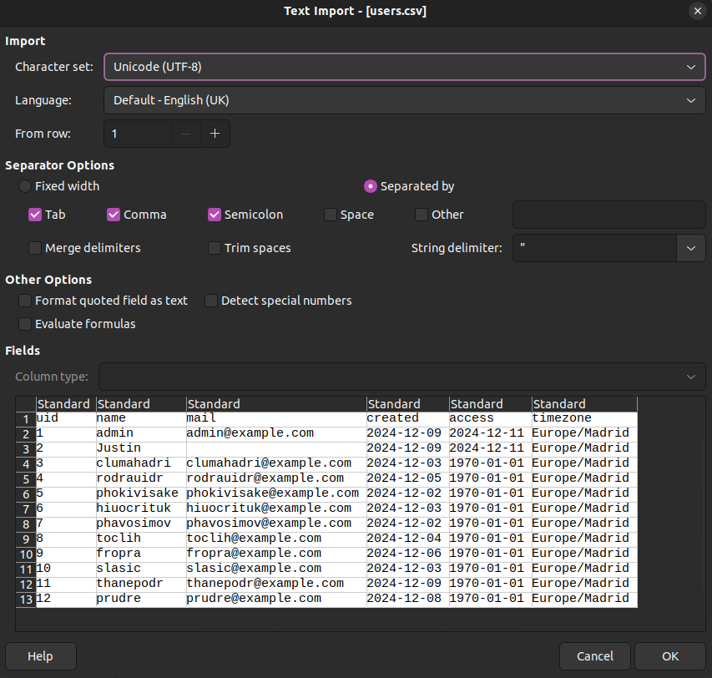Click the Other separator text field

[x=609, y=215]
